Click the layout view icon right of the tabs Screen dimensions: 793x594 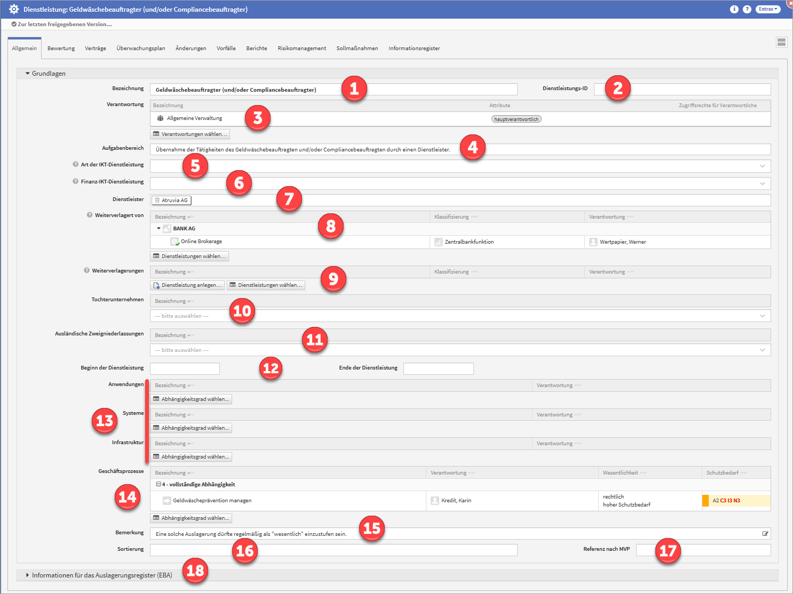tap(781, 42)
